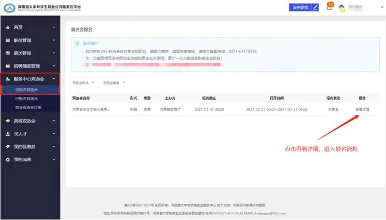
Task: Select 已报名双选会 submenu item
Action: coord(26,99)
